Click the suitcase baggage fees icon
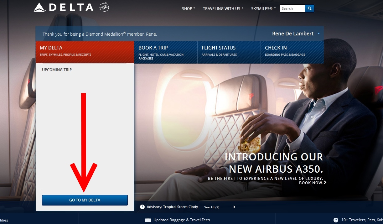383x224 pixels. click(148, 220)
